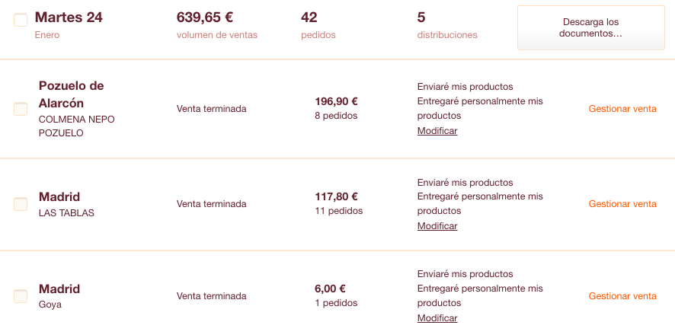675x335 pixels.
Task: Toggle the Madrid Goya checkbox
Action: [21, 296]
